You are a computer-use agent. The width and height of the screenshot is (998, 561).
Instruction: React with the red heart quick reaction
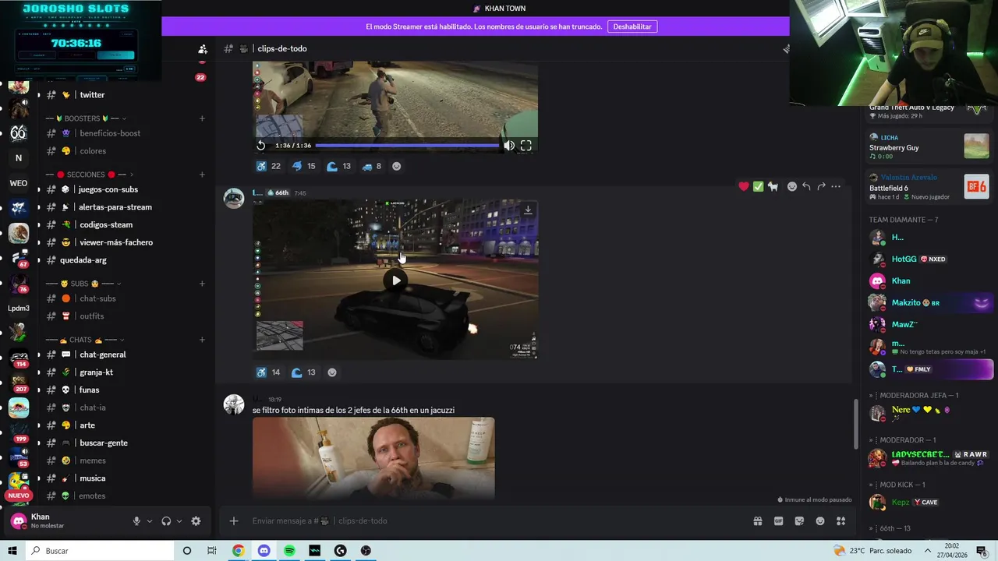[744, 186]
